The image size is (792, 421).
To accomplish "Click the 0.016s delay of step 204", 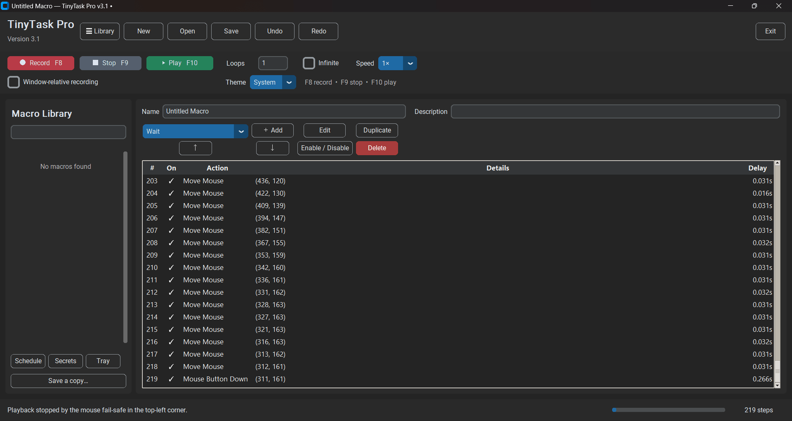I will click(762, 193).
